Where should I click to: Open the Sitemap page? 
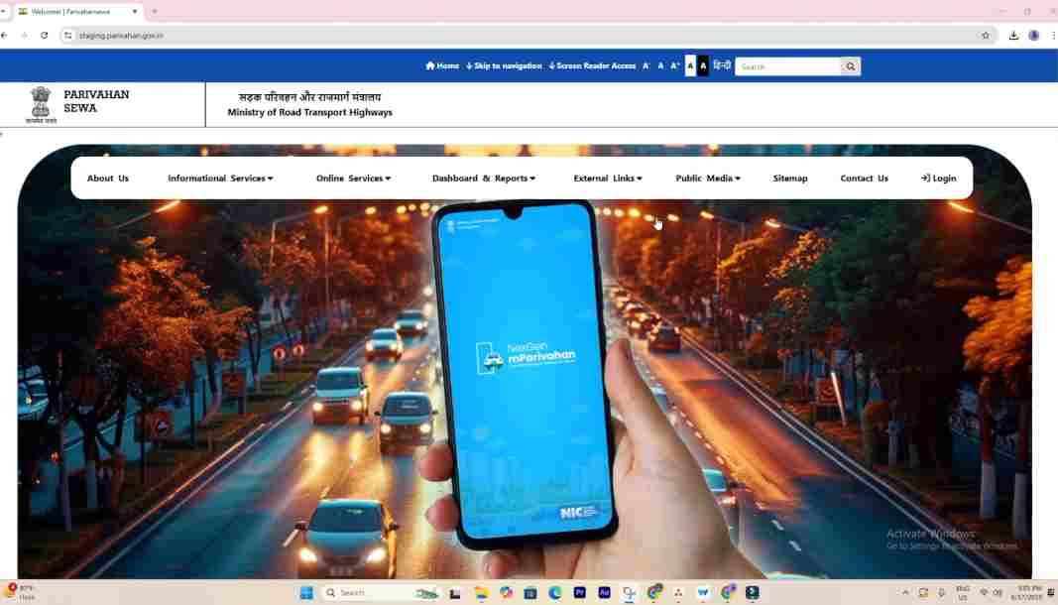pos(790,179)
